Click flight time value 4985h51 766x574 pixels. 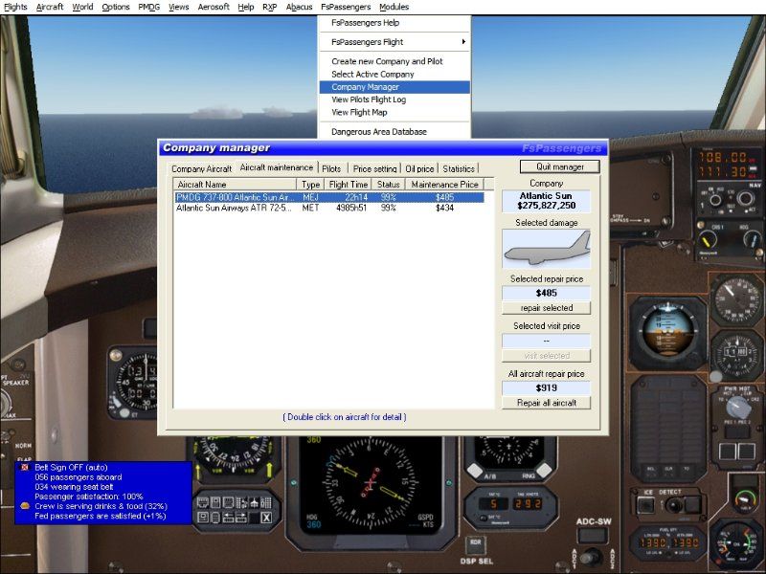click(351, 208)
